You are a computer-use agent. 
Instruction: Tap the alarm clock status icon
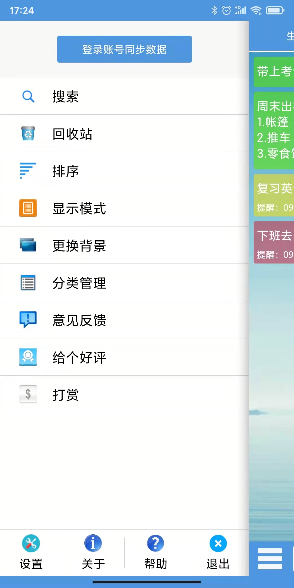click(x=226, y=10)
